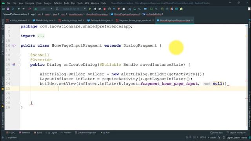This screenshot has height=141, width=251.
Task: Open the Database Inspector tool window
Action: 85,132
